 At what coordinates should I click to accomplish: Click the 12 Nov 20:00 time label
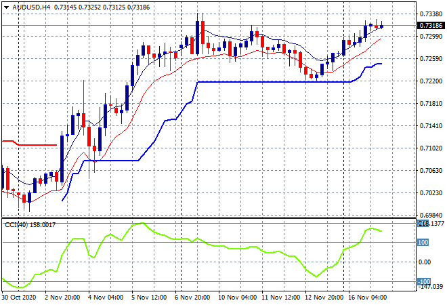(x=324, y=298)
